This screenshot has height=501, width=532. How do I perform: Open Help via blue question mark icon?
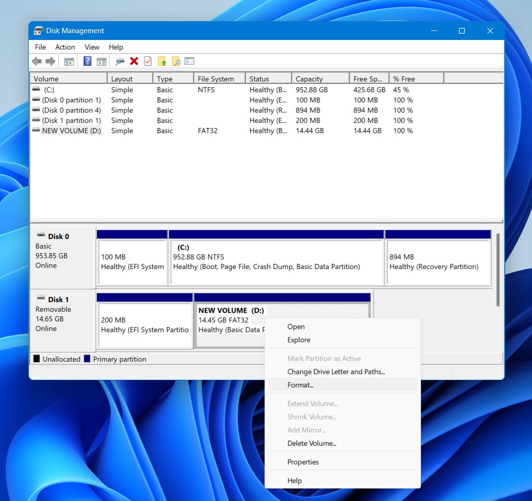click(x=87, y=61)
